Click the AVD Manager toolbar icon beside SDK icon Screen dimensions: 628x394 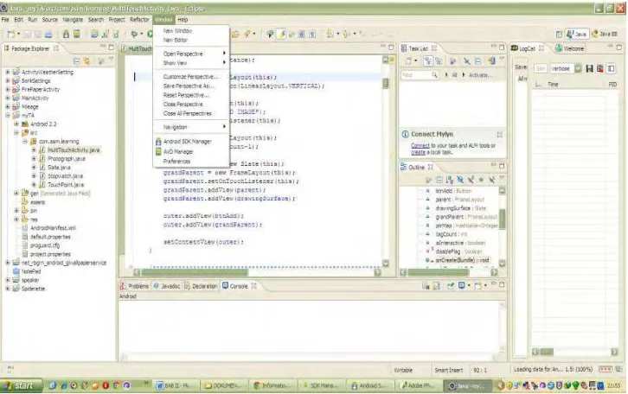[x=76, y=35]
